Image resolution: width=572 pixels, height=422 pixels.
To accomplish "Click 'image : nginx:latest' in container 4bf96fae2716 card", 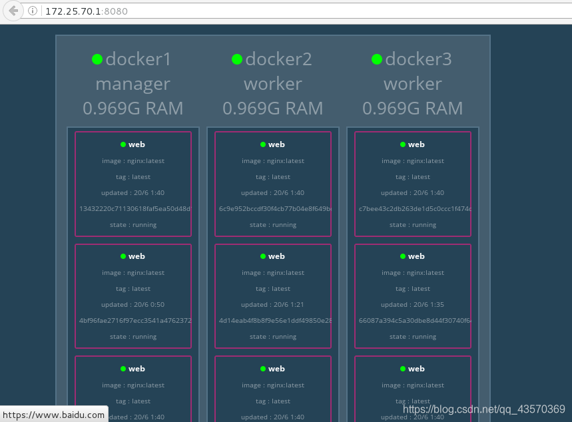I will pos(133,273).
